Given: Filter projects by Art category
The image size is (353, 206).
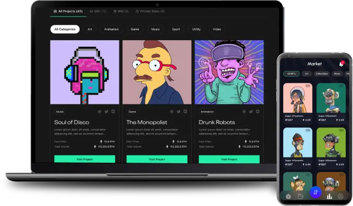Looking at the screenshot, I should pos(90,29).
